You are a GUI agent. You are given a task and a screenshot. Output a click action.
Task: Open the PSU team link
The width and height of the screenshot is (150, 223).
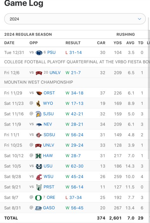click(51, 53)
